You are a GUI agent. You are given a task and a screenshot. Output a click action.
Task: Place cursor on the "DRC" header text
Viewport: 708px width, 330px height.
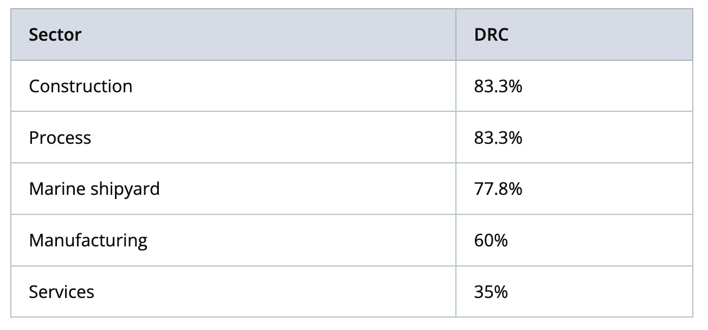tap(491, 35)
